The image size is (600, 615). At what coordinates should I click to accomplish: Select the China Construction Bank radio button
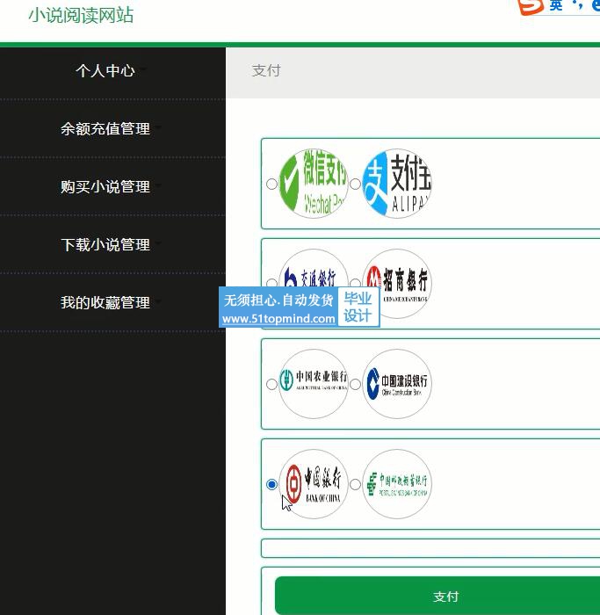click(355, 384)
